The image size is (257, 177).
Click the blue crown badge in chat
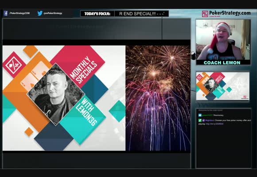[x=200, y=115]
